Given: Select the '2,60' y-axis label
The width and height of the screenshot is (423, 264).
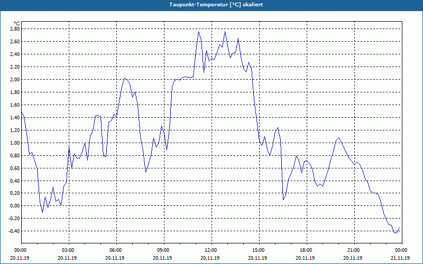Looking at the screenshot, I should (15, 42).
